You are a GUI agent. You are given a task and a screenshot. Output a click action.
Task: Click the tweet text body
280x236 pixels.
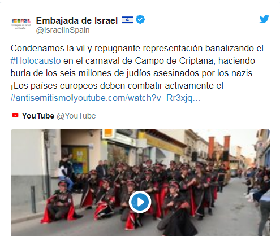pyautogui.click(x=137, y=73)
